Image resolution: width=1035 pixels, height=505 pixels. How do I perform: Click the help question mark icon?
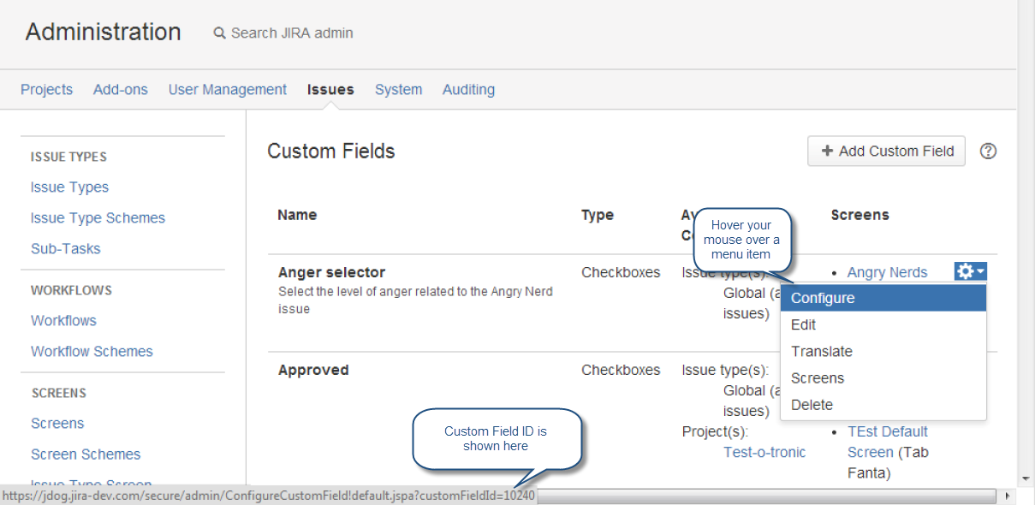[x=988, y=151]
